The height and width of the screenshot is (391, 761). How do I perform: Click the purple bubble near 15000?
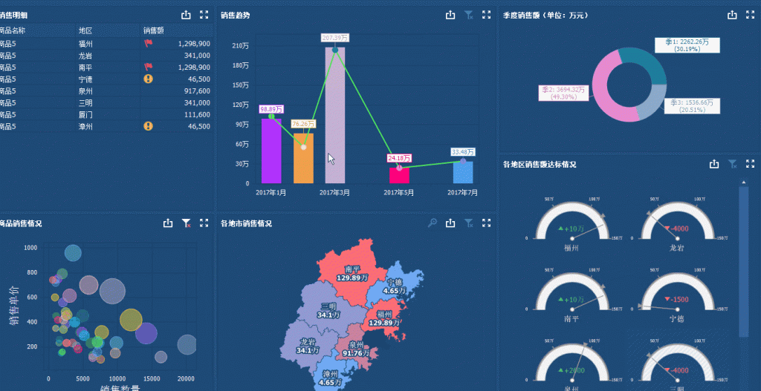(x=146, y=333)
